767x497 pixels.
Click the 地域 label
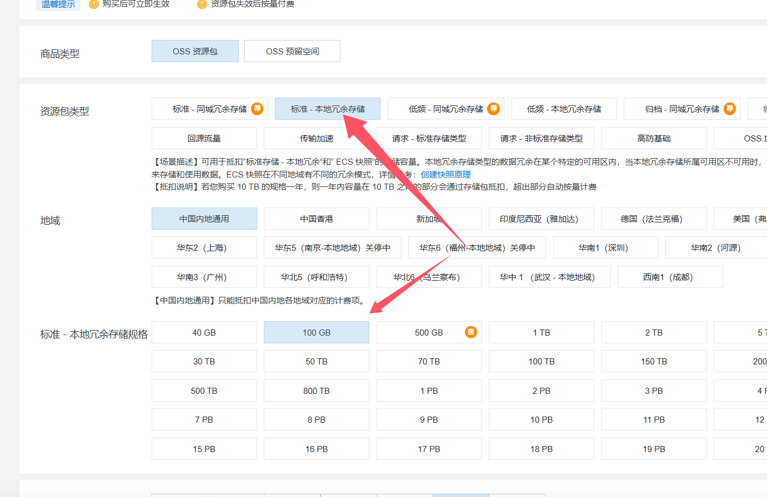[x=50, y=221]
